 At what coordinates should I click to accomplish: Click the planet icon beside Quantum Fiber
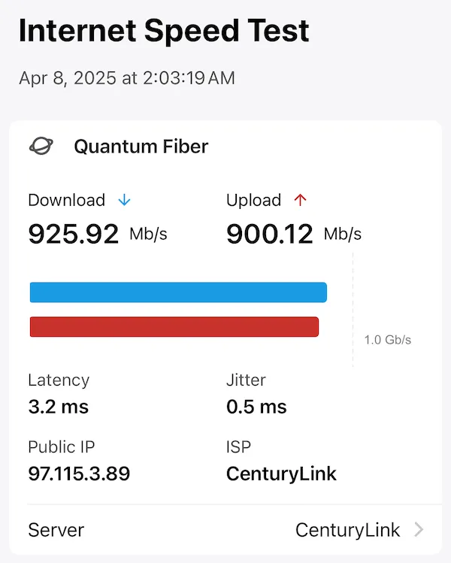[41, 146]
